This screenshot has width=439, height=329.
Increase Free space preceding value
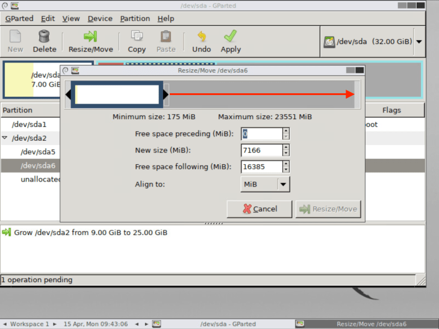pos(285,131)
